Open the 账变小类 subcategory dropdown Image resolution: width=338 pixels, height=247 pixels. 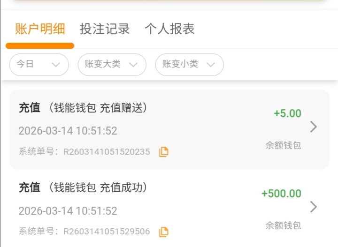tap(189, 65)
